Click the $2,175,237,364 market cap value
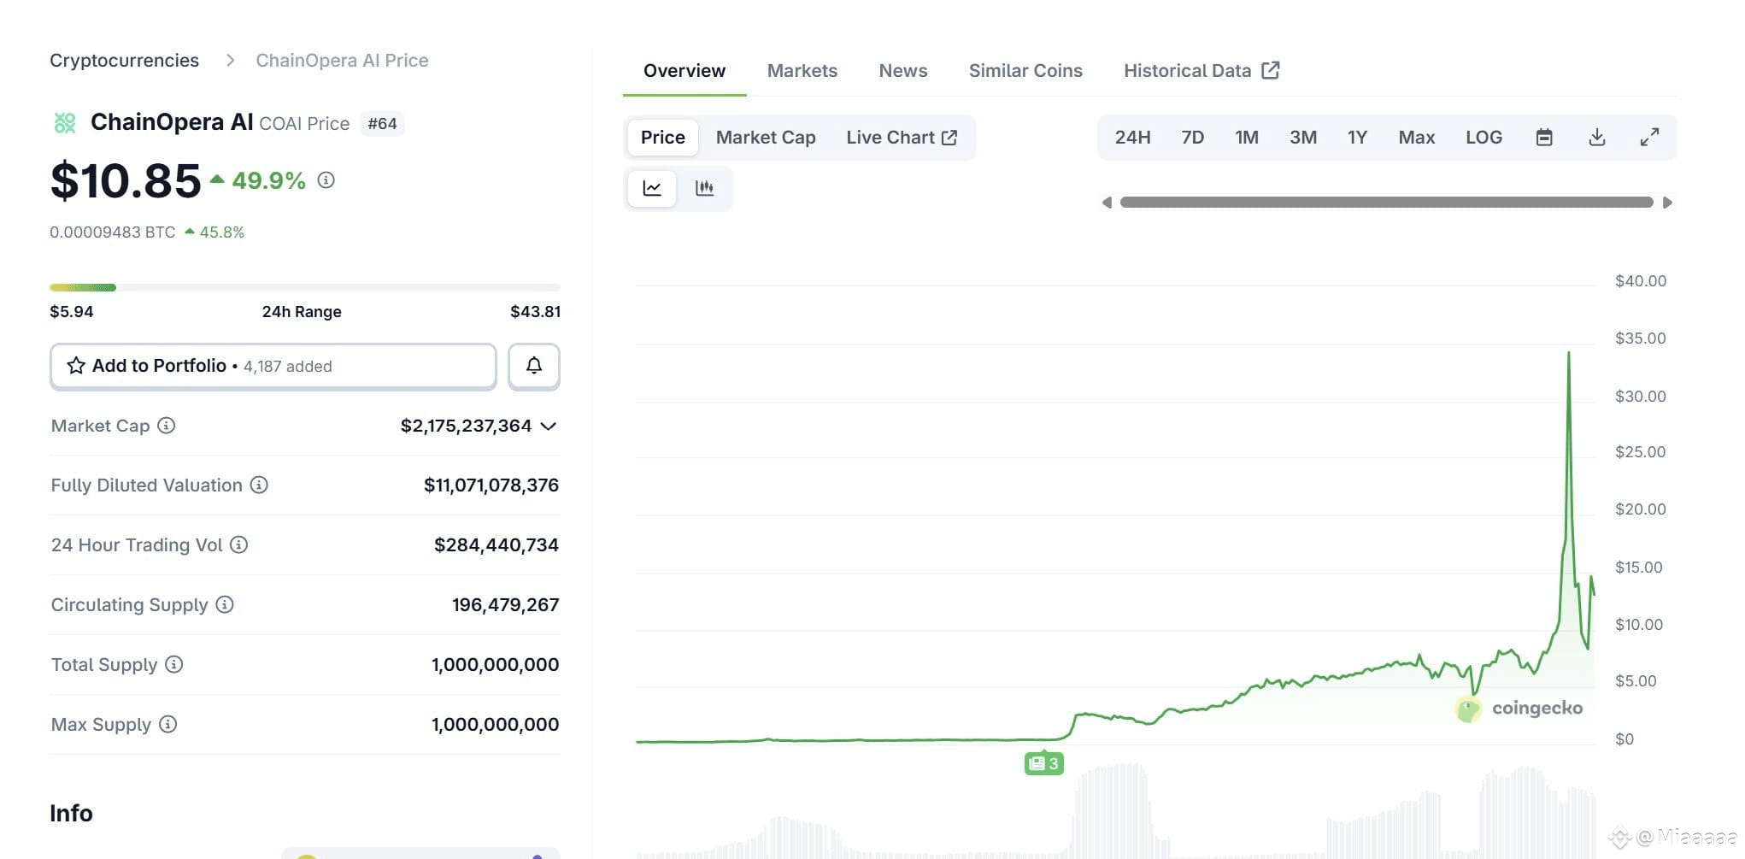Screen dimensions: 1745x859 (x=466, y=426)
